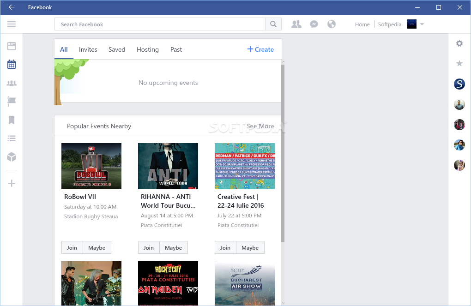Switch to the Hosting tab
This screenshot has width=471, height=306.
pos(147,49)
